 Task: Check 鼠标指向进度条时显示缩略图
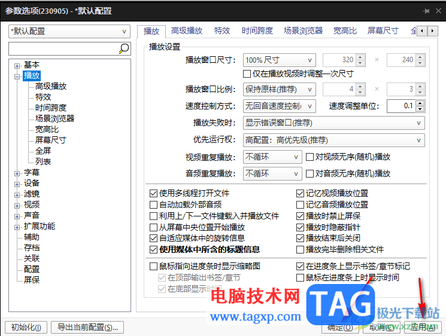[x=153, y=266]
